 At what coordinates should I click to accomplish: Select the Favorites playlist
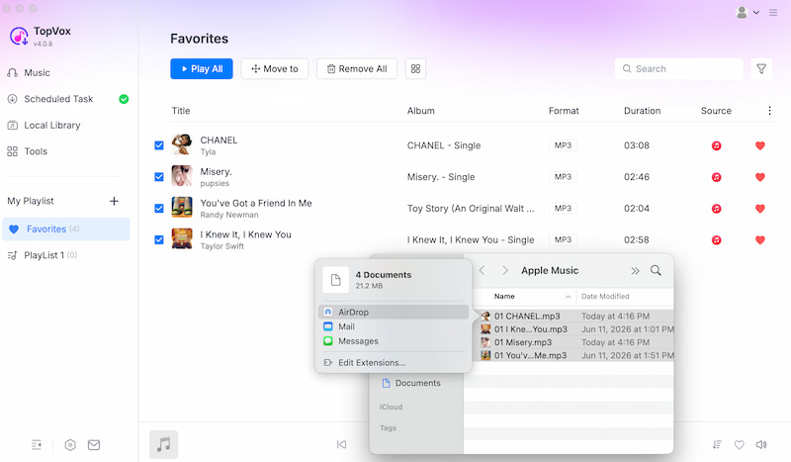click(x=66, y=230)
